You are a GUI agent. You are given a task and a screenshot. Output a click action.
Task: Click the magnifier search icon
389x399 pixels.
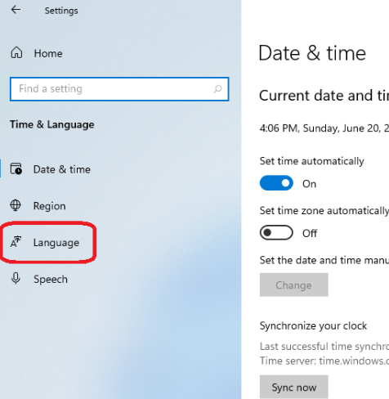217,89
